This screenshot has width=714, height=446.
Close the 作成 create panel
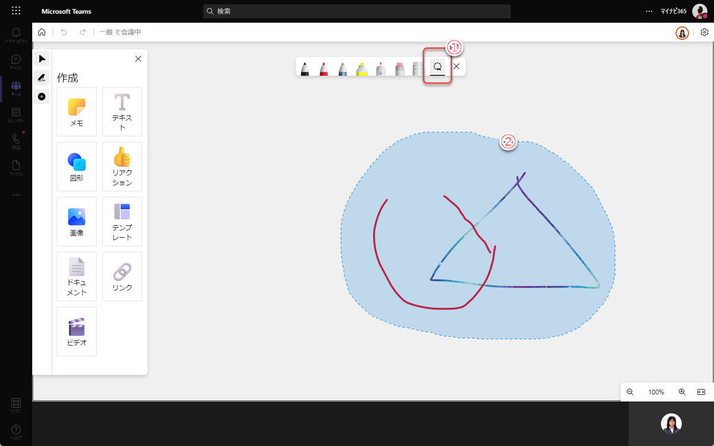click(138, 58)
